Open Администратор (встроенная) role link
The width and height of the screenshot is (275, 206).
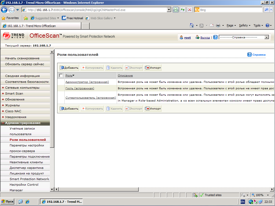tap(87, 82)
